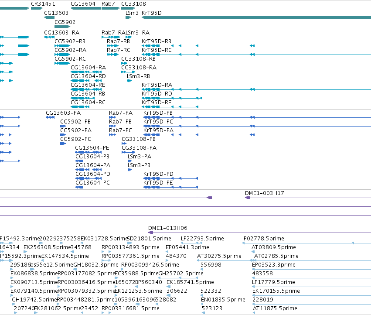
Task: Select transcript CG13604-RD
Action: coord(88,76)
